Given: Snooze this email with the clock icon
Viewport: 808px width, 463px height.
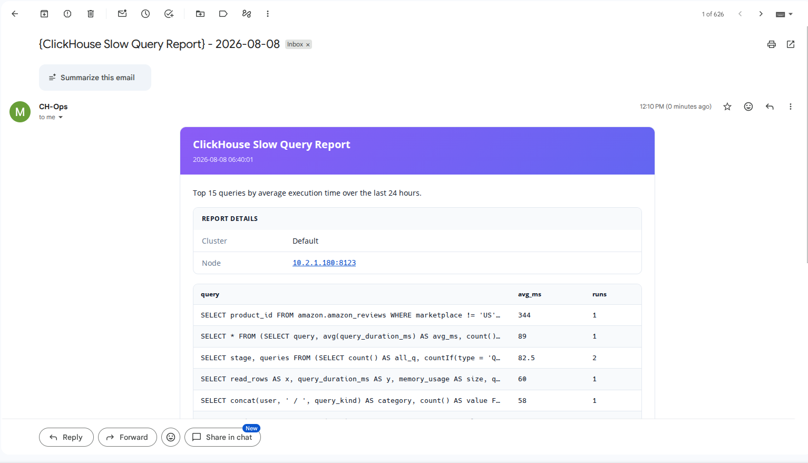Looking at the screenshot, I should [145, 14].
